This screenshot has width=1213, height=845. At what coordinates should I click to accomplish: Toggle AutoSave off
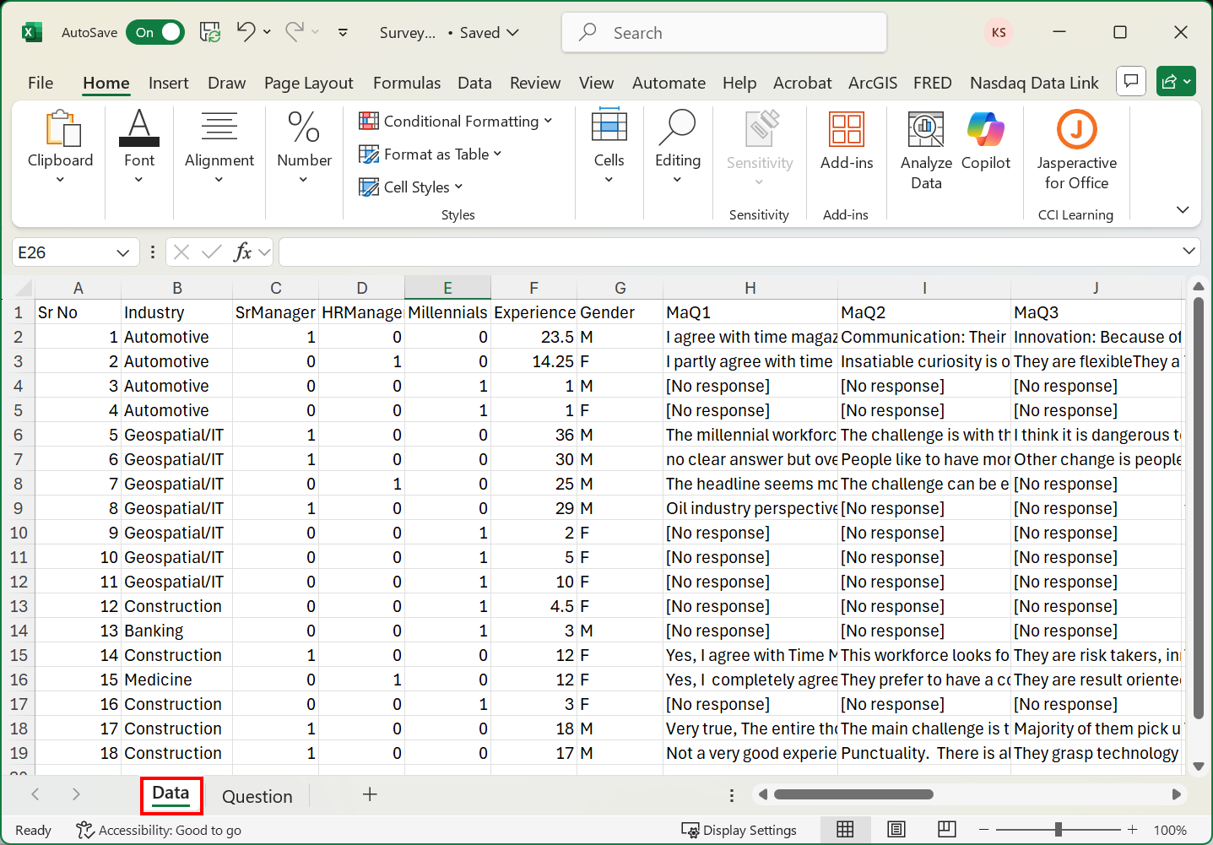[x=155, y=32]
